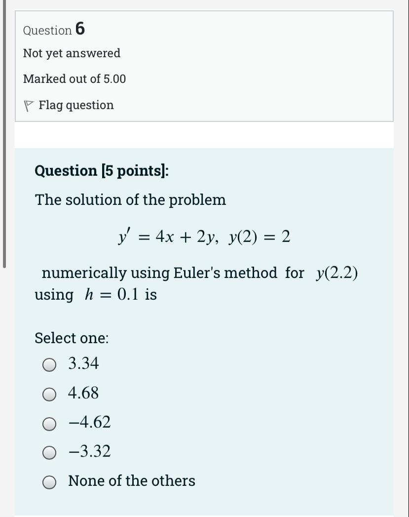The width and height of the screenshot is (409, 517).
Task: Select the 3.34 answer option
Action: tap(49, 364)
